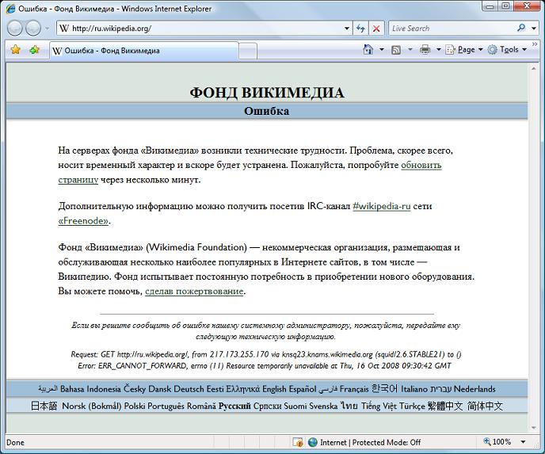The image size is (545, 454).
Task: Expand the toolbar overflow chevron
Action: [x=535, y=44]
